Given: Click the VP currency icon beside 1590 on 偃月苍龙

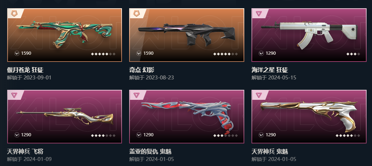Looking at the screenshot, I should pos(17,53).
